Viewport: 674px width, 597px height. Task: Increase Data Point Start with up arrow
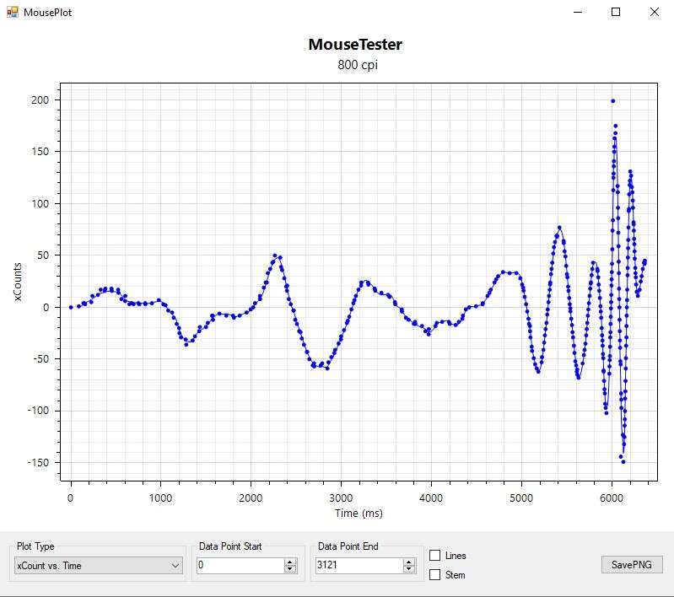click(290, 562)
